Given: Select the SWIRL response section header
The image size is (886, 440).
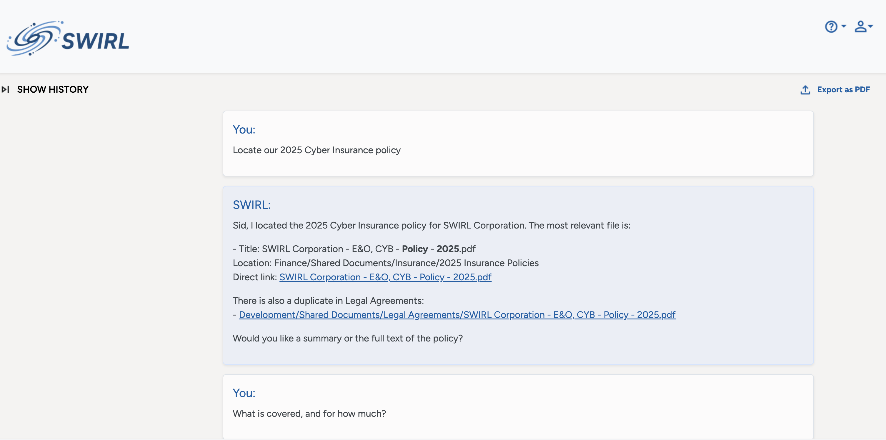Looking at the screenshot, I should point(252,205).
